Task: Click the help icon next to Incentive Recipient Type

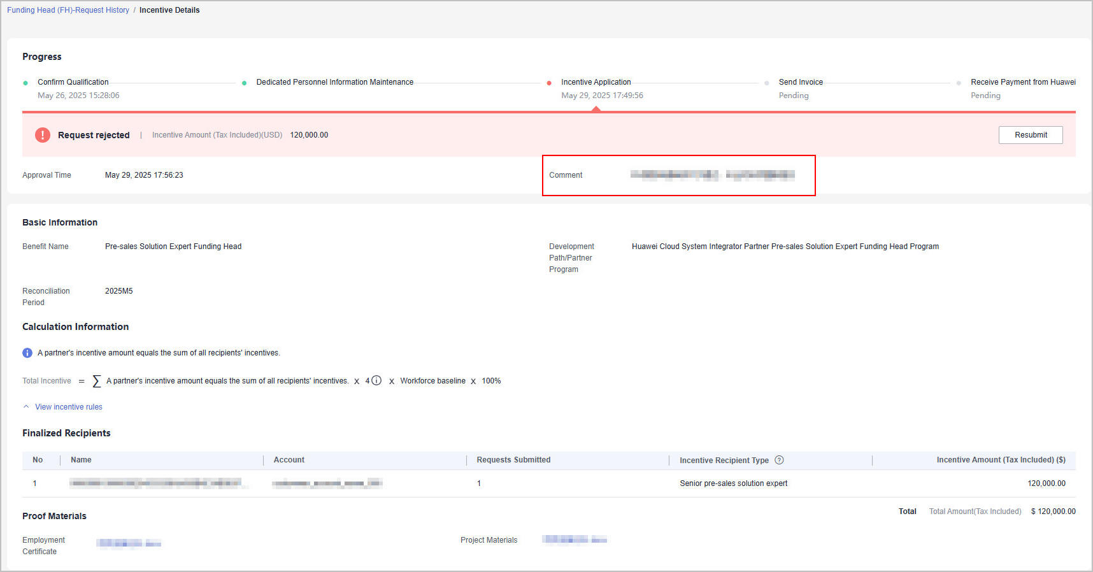Action: tap(779, 460)
